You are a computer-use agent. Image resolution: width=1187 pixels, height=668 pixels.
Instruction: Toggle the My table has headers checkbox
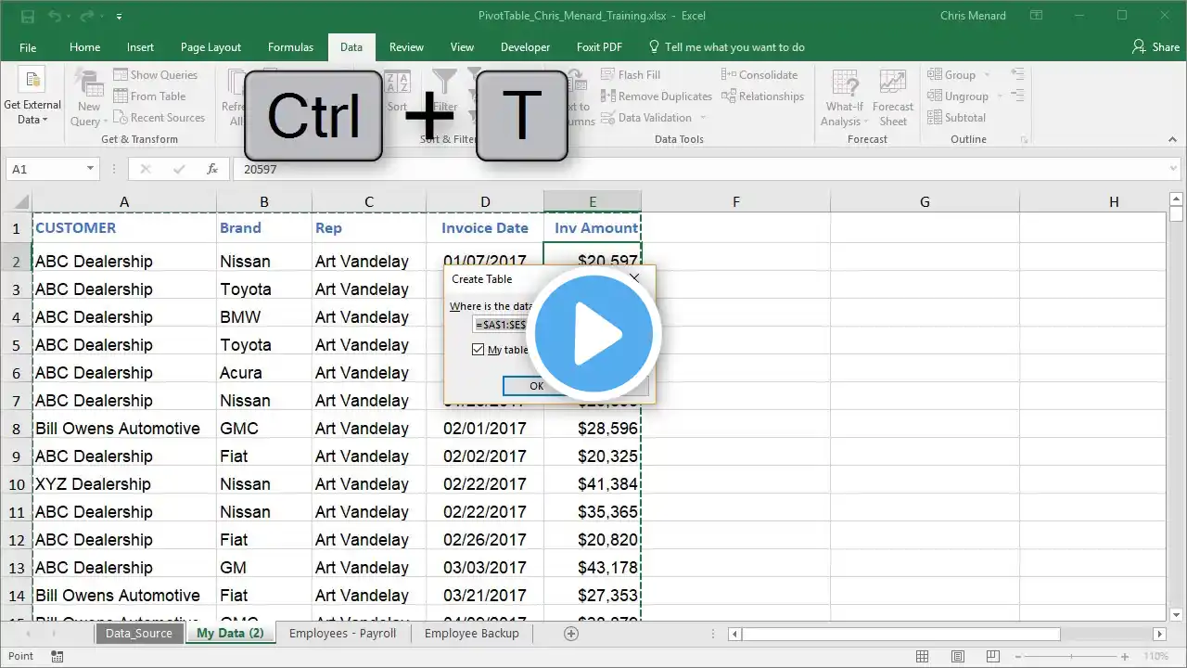[479, 350]
